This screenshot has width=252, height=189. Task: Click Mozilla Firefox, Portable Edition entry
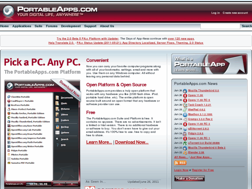(26, 113)
